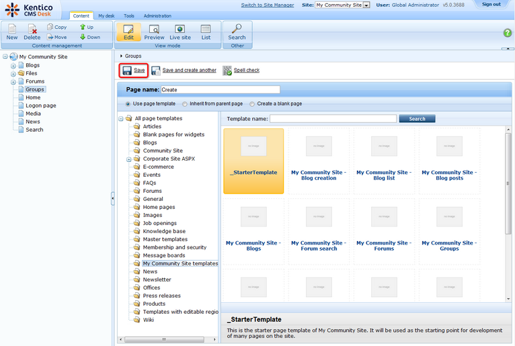Click the template tree horizontal scrollbar
515x346 pixels.
[x=164, y=339]
